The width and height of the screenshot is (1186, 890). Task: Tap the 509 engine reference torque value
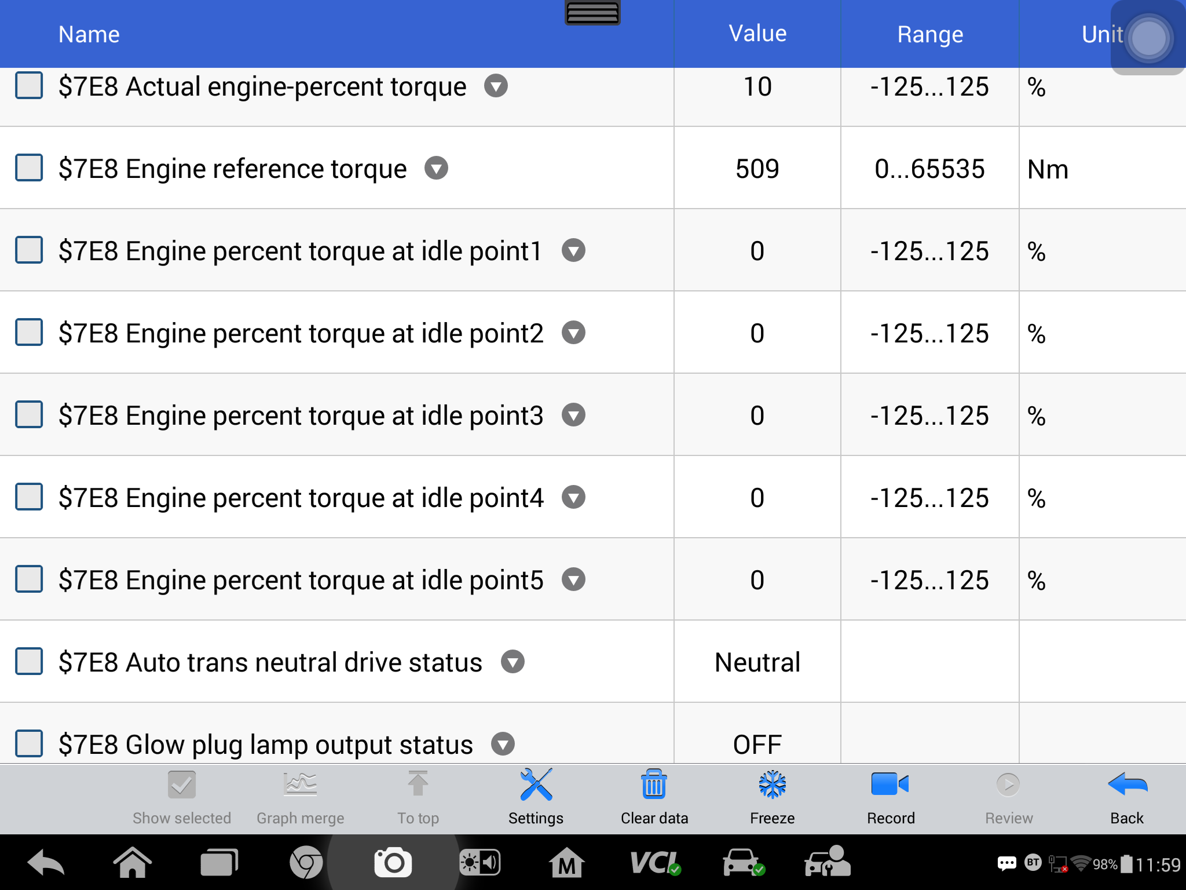[757, 169]
